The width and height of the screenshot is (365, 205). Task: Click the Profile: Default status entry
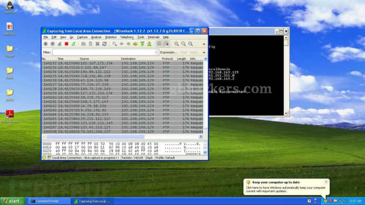point(165,158)
